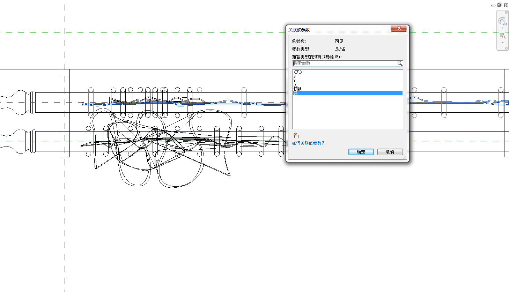
Task: Open the 2D steering wheel navigation tool
Action: (x=502, y=21)
